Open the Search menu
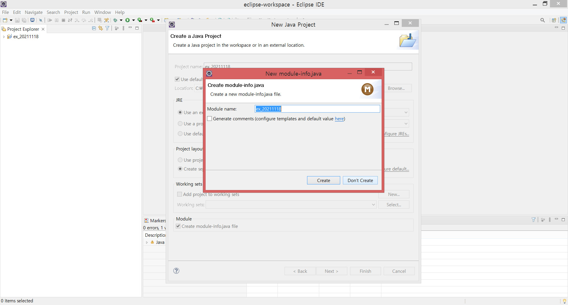This screenshot has width=568, height=305. click(53, 12)
